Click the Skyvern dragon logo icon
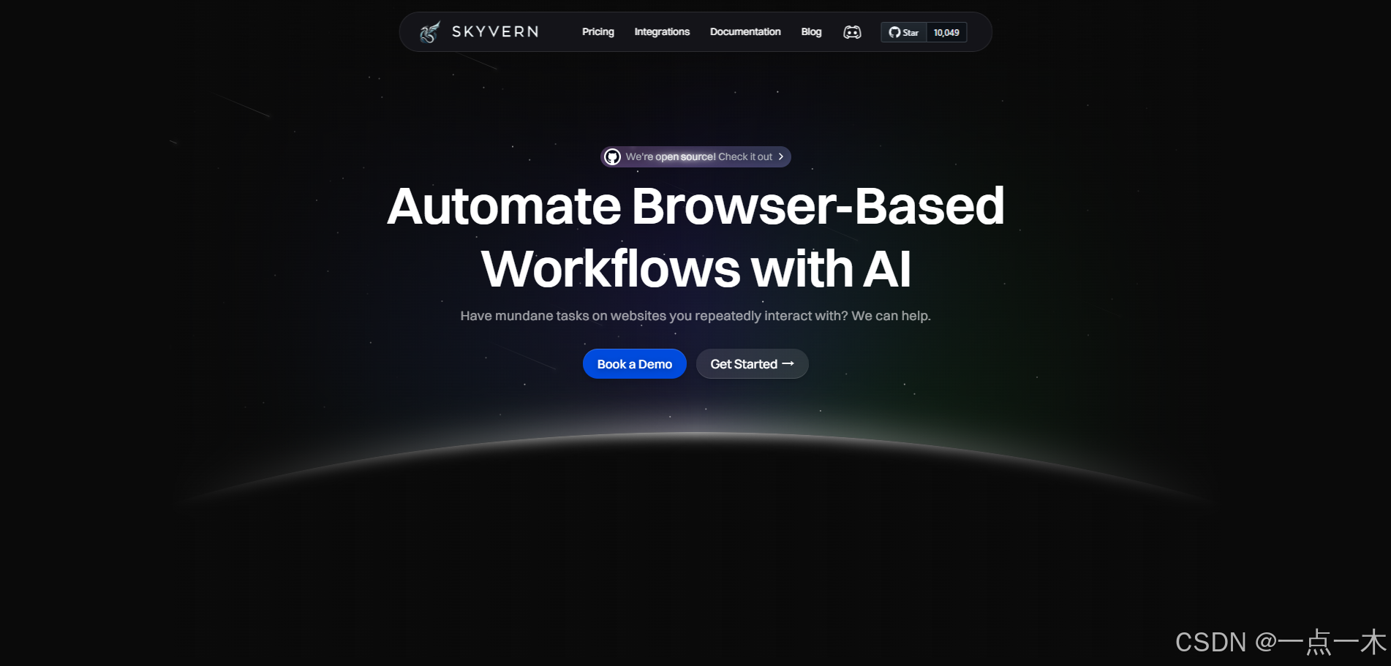This screenshot has width=1391, height=666. click(x=429, y=32)
